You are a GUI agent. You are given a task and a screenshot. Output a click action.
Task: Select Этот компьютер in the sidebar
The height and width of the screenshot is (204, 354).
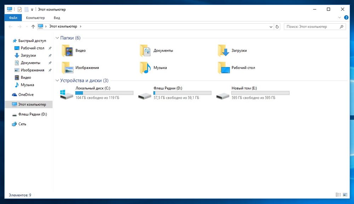(29, 104)
